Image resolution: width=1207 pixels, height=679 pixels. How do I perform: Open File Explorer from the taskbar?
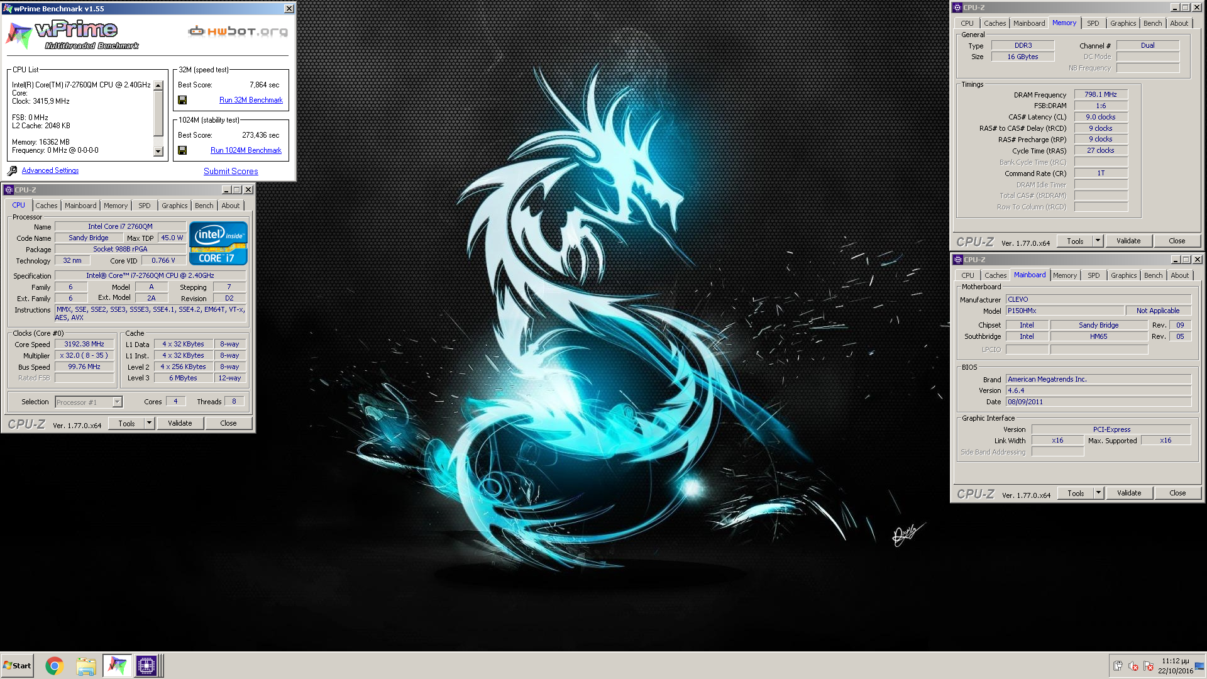tap(86, 666)
